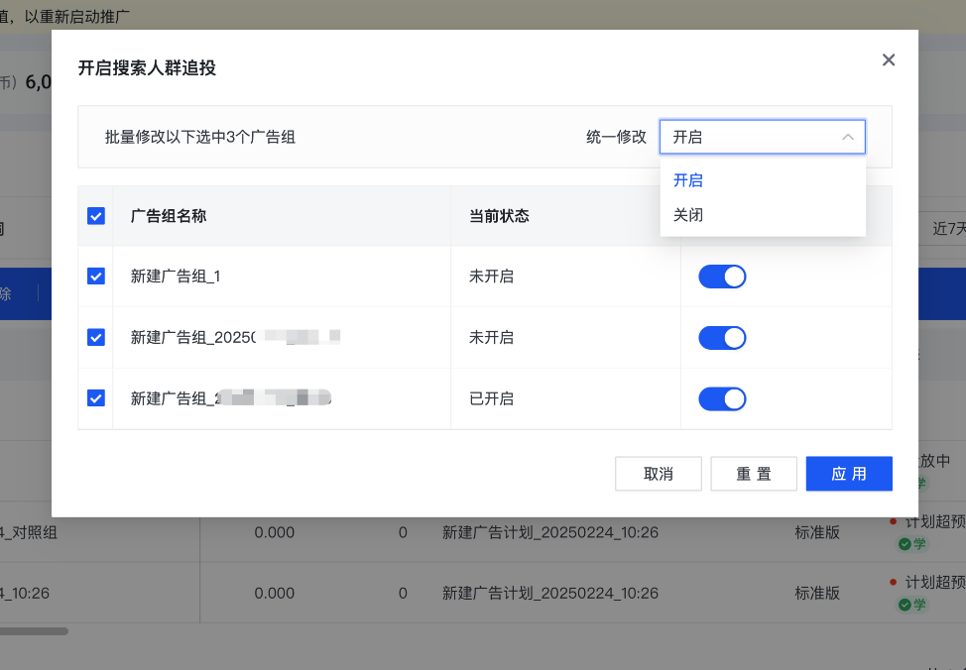This screenshot has width=966, height=670.
Task: Apply changes with the 应用 button
Action: click(849, 474)
